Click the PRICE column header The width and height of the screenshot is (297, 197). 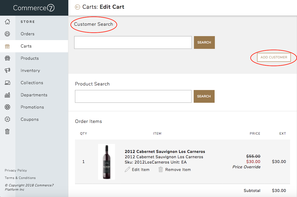click(255, 134)
